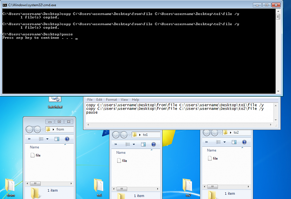Open the Notepad Format menu
291x199 pixels.
click(111, 100)
